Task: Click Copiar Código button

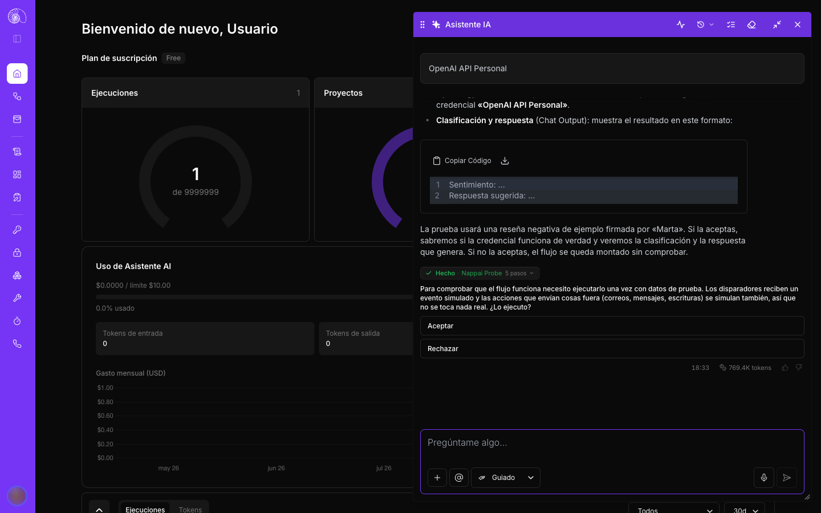Action: click(x=462, y=161)
